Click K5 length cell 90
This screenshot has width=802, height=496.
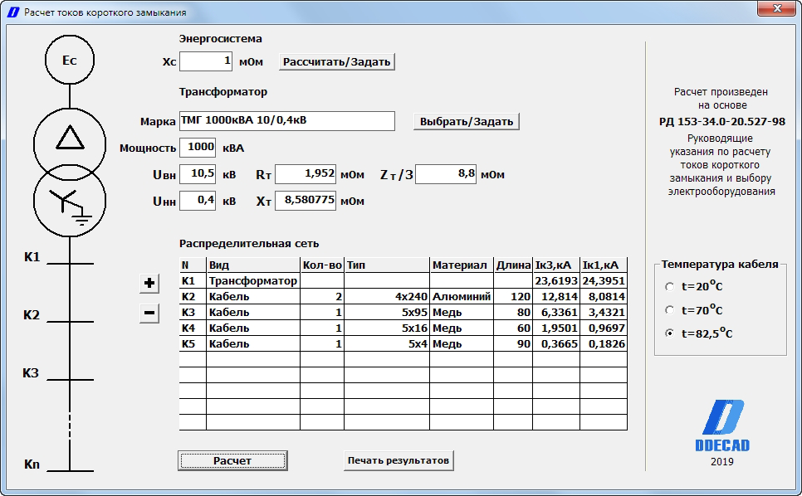point(513,343)
